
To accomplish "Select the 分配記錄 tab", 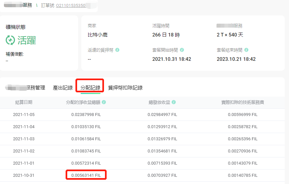I will click(90, 88).
